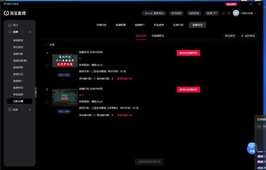
Task: Collapse the 直播 sidebar group chevron
Action: click(30, 32)
